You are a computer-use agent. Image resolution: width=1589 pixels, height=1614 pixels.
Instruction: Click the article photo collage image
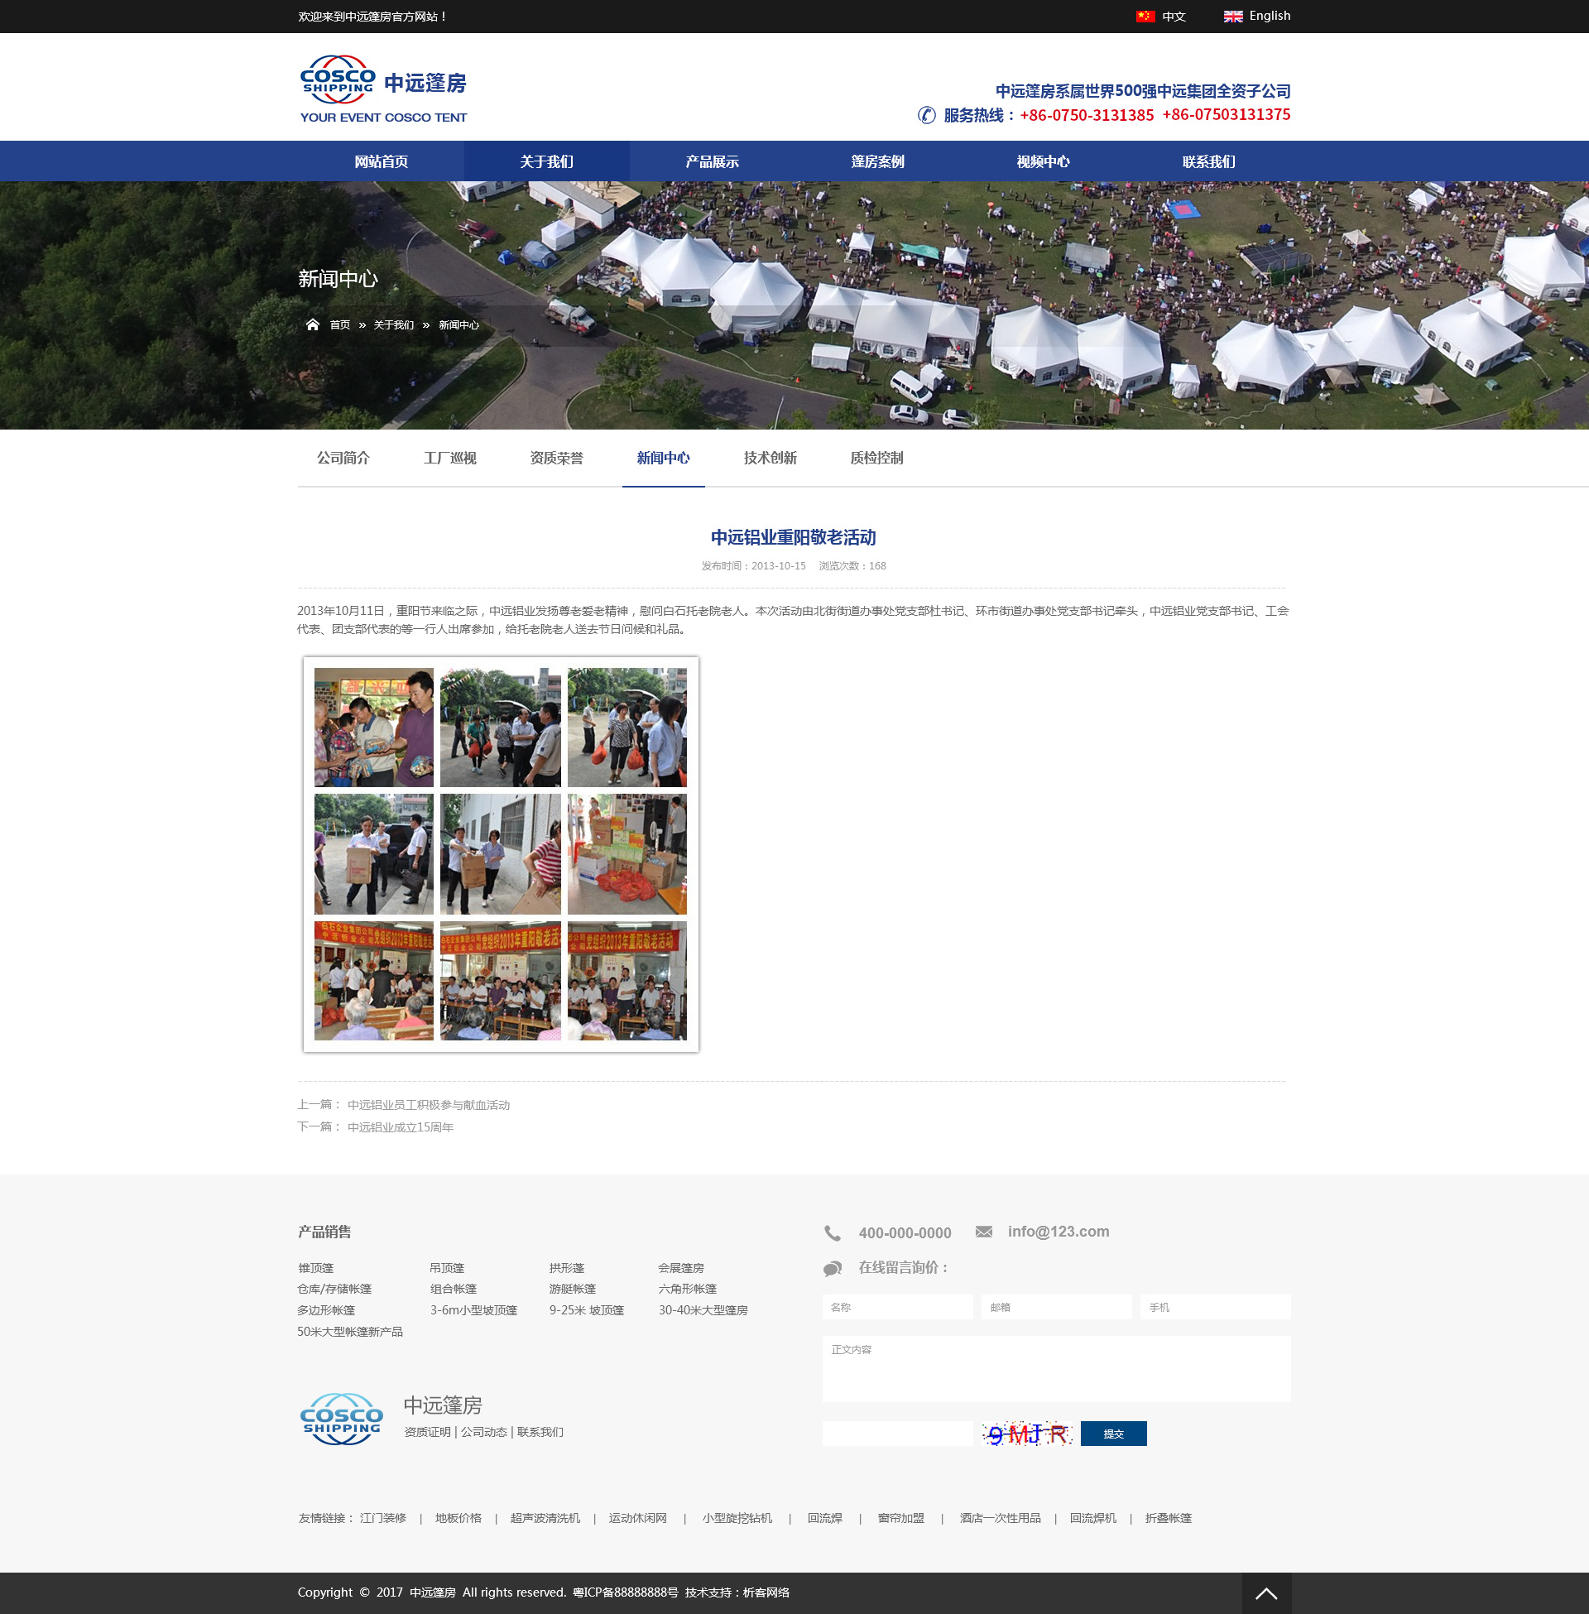tap(501, 853)
